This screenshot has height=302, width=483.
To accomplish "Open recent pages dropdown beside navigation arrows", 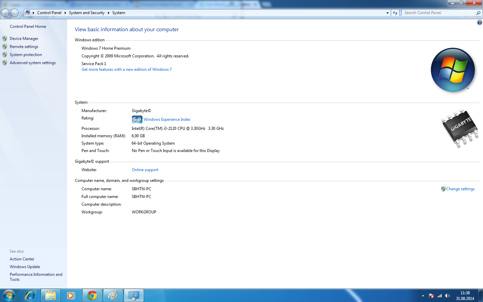I will pyautogui.click(x=21, y=13).
